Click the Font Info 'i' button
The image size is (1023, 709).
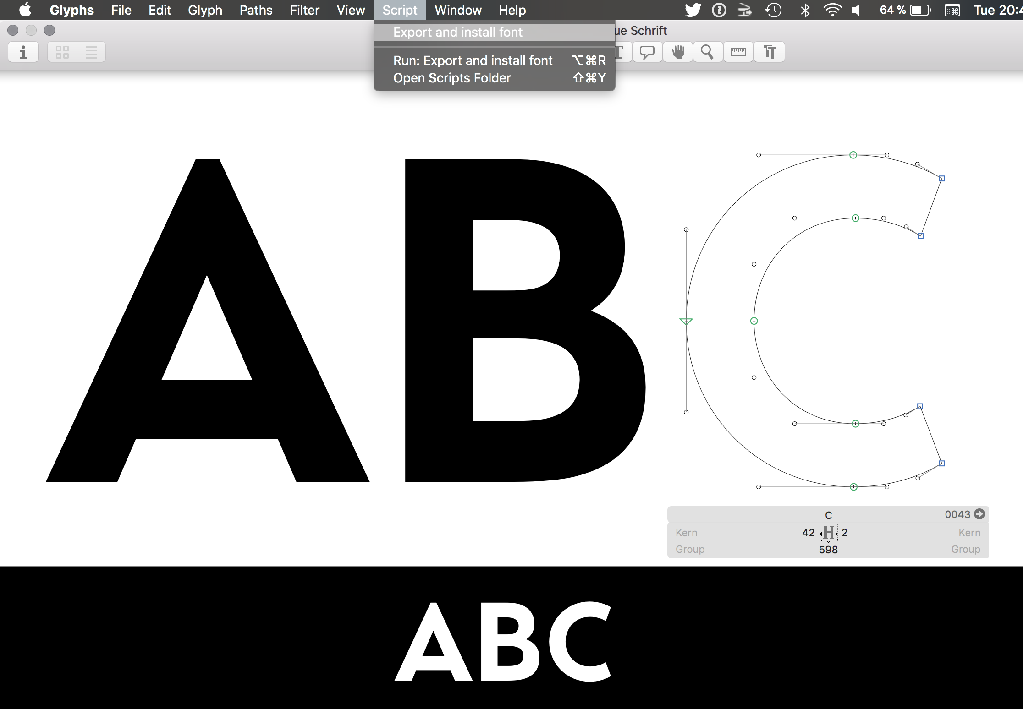tap(23, 52)
